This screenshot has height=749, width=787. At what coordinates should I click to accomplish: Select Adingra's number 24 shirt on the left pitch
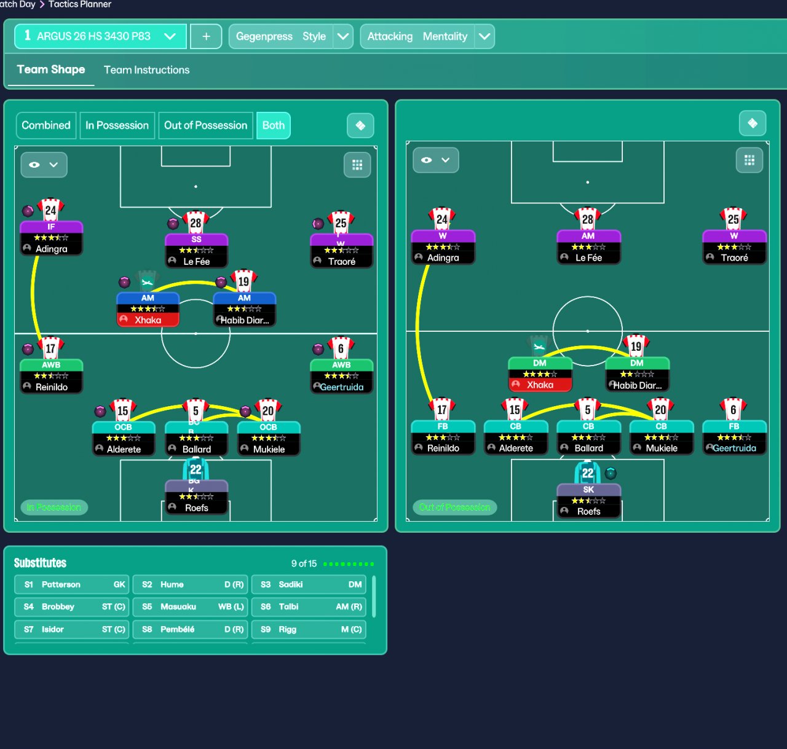tap(51, 210)
